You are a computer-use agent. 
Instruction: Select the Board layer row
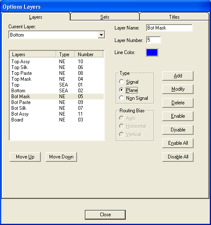pyautogui.click(x=57, y=120)
